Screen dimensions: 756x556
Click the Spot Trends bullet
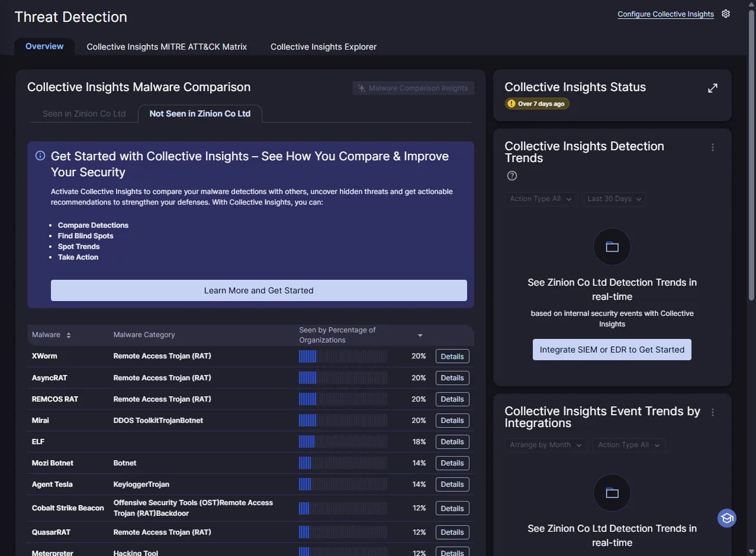(x=79, y=247)
